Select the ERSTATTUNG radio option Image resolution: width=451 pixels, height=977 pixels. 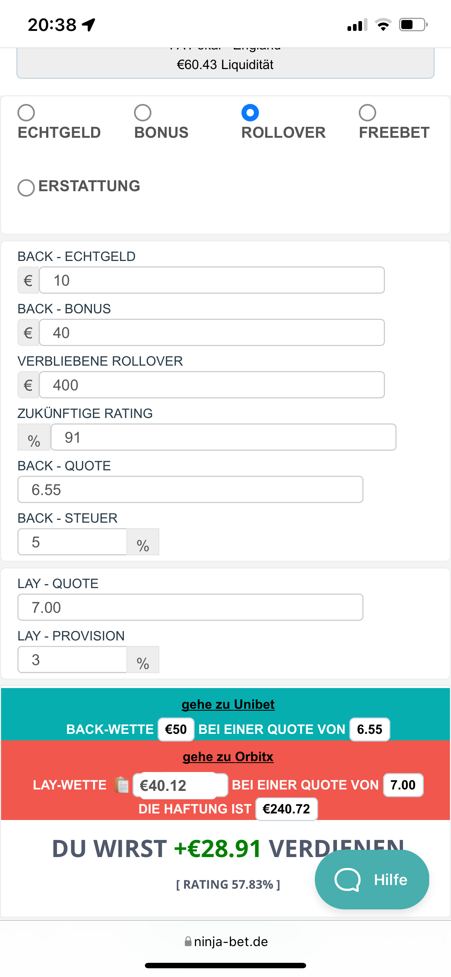(26, 187)
